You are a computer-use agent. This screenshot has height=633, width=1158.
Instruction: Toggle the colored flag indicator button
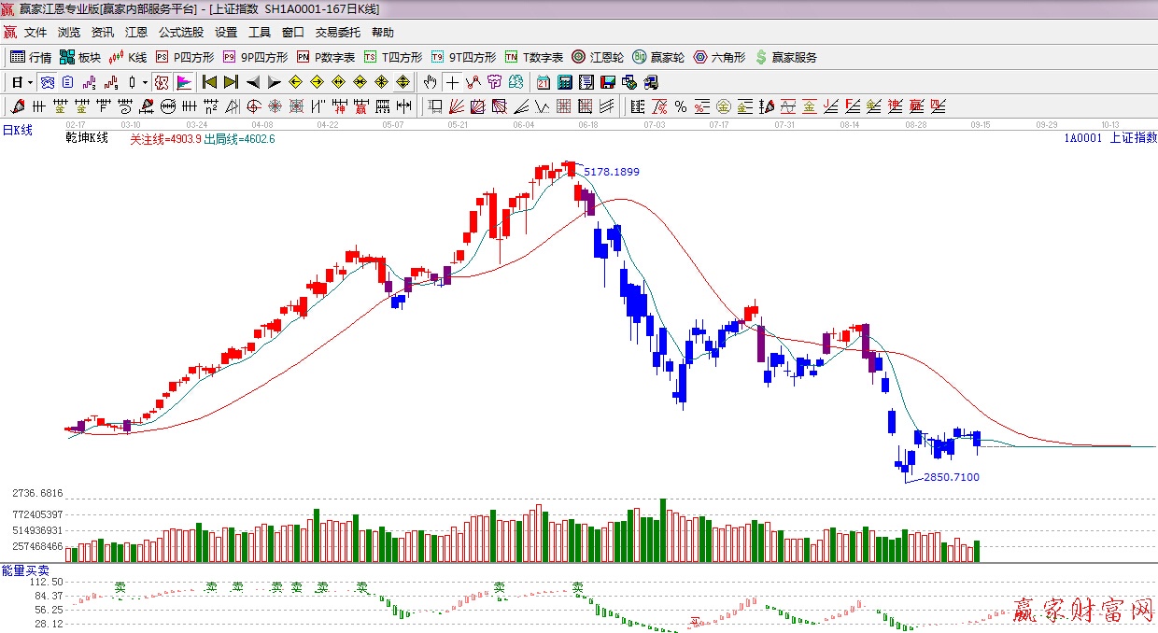(184, 82)
